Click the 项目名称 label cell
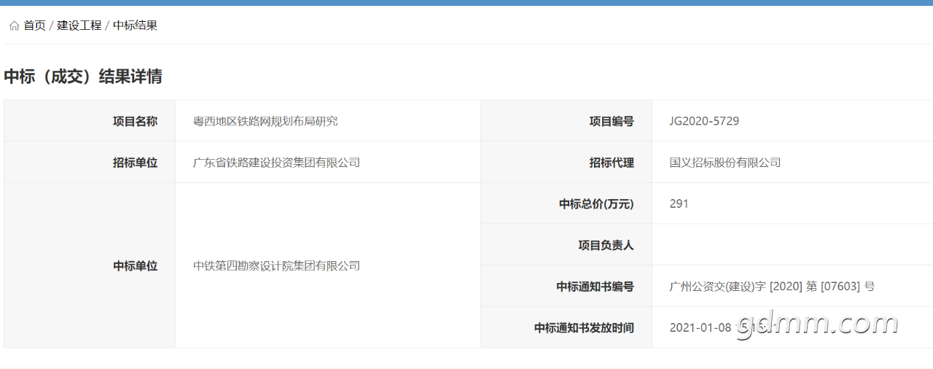 135,121
